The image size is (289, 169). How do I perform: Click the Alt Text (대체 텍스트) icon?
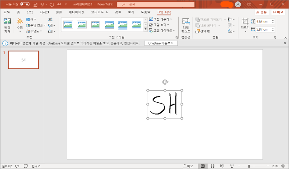pos(186,22)
